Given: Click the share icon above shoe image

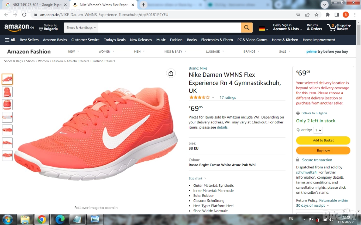Looking at the screenshot, I should click(x=171, y=73).
